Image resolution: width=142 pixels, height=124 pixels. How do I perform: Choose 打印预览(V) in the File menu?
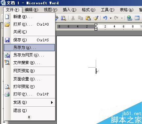pos(29,87)
